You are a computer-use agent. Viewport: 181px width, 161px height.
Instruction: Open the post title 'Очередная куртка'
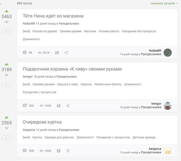click(42, 122)
